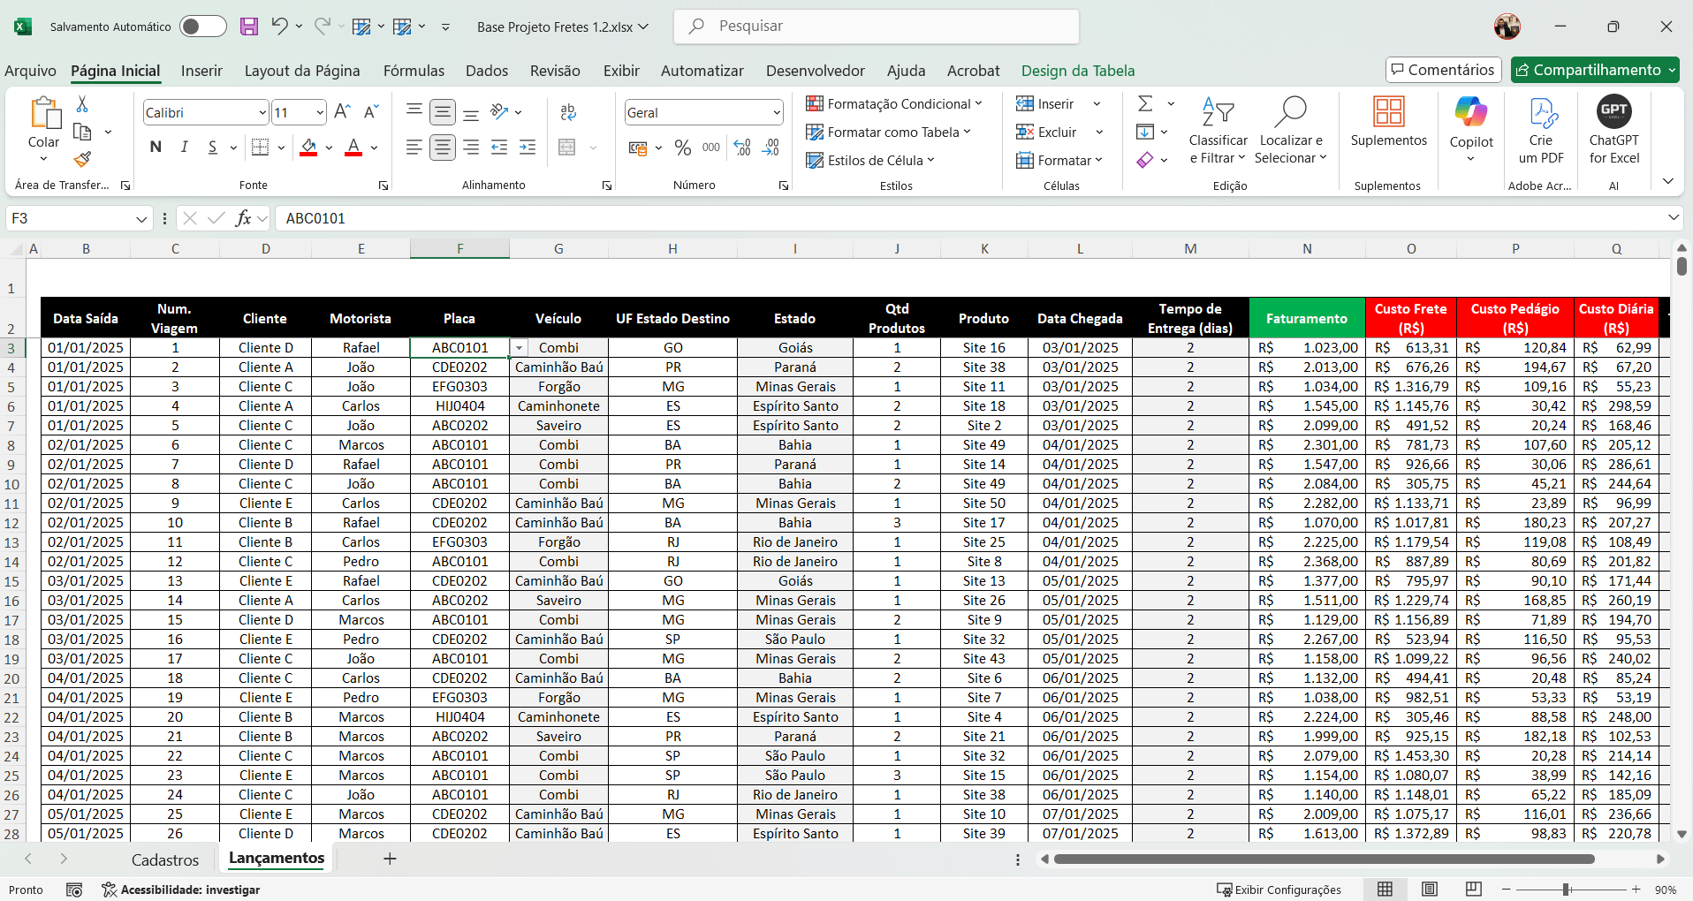
Task: Switch to the Cadastros sheet tab
Action: (x=165, y=859)
